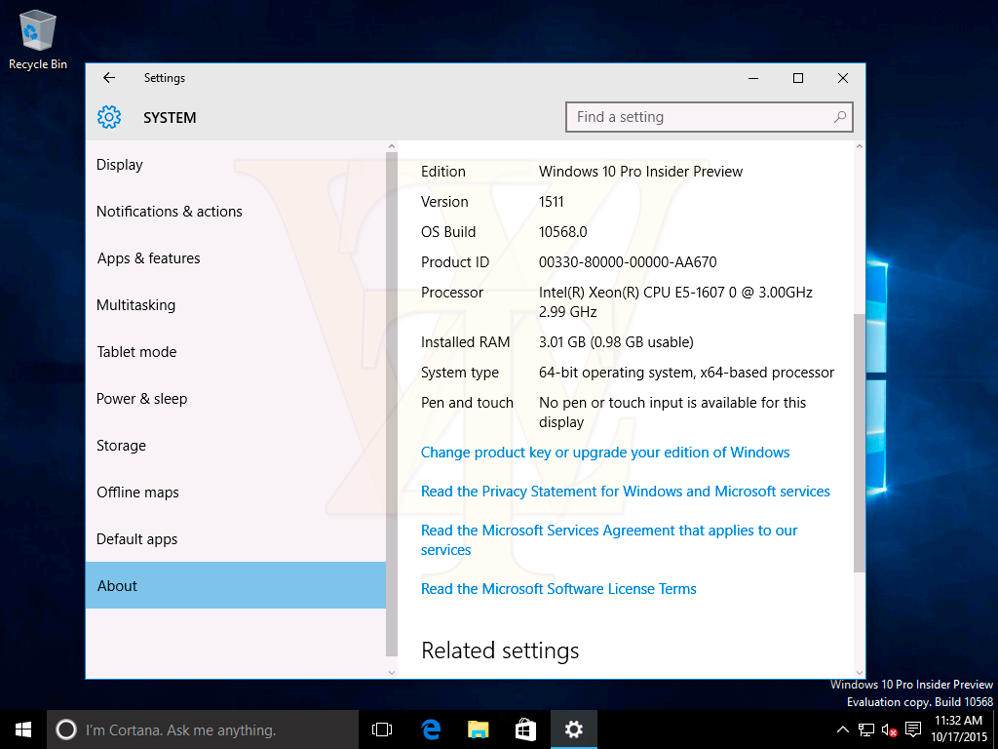This screenshot has height=749, width=998.
Task: Click the muted volume icon in system tray
Action: click(887, 729)
